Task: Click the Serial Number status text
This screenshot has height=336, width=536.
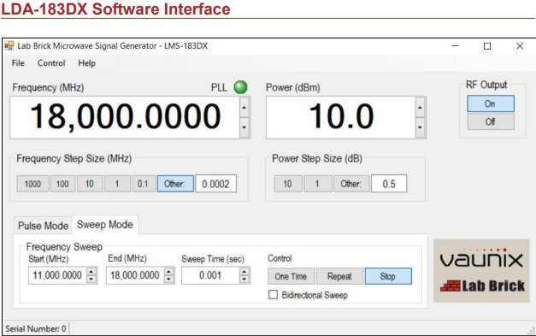Action: pyautogui.click(x=36, y=329)
